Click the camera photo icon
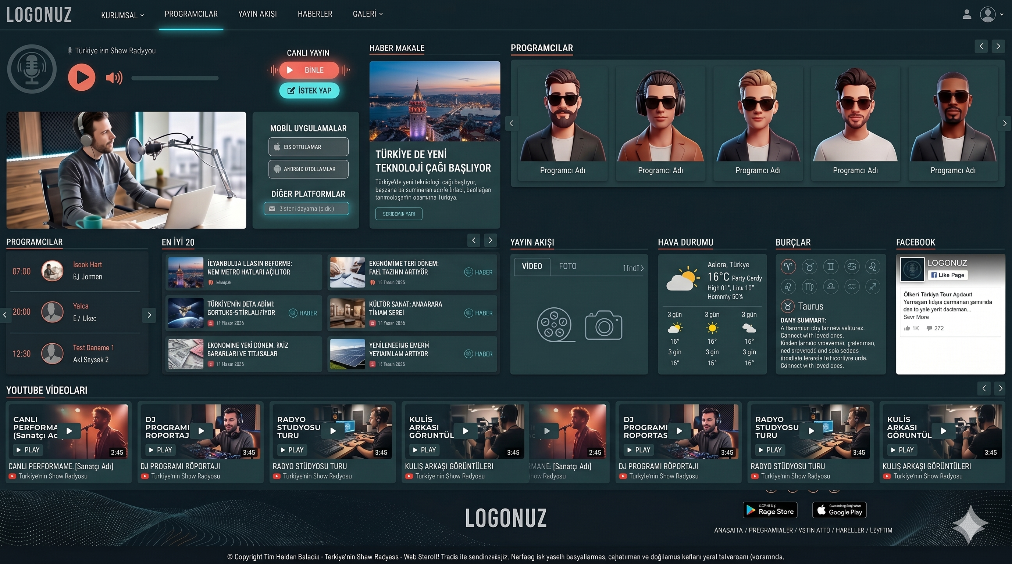 click(603, 325)
